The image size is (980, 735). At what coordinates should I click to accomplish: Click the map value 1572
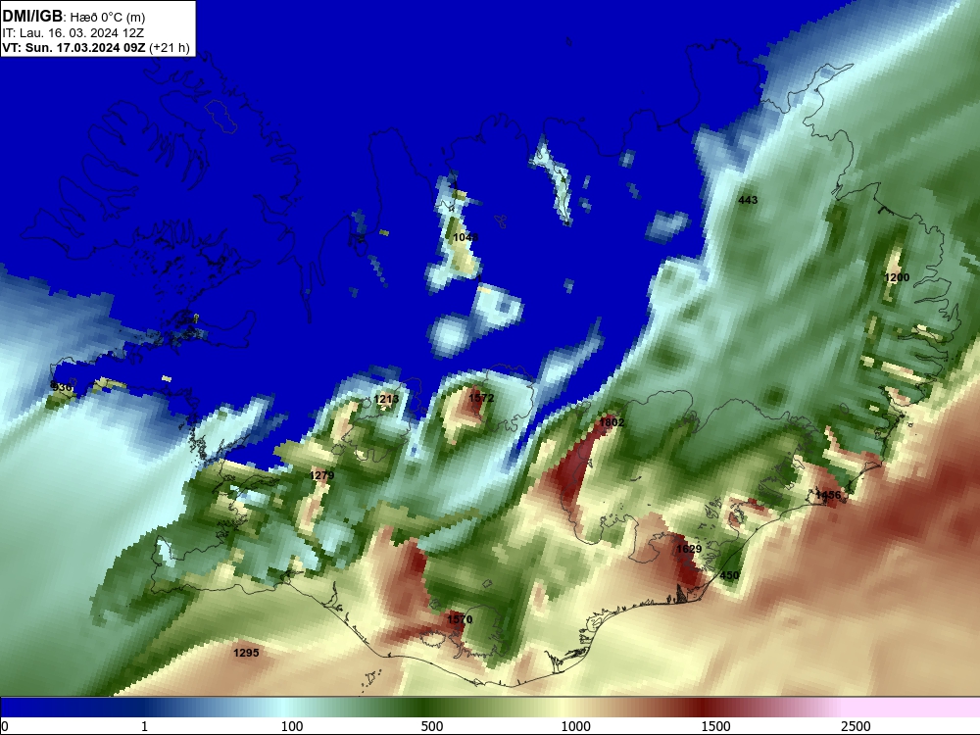(x=481, y=398)
